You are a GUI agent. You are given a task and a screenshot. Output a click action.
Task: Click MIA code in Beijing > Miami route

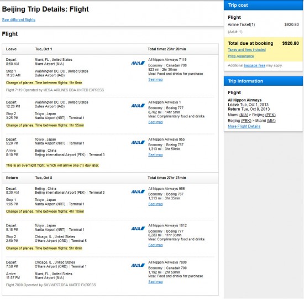(x=271, y=121)
